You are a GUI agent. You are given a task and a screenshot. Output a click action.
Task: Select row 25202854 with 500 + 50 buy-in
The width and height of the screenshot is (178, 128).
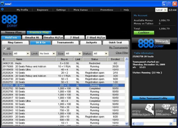pos(63,120)
